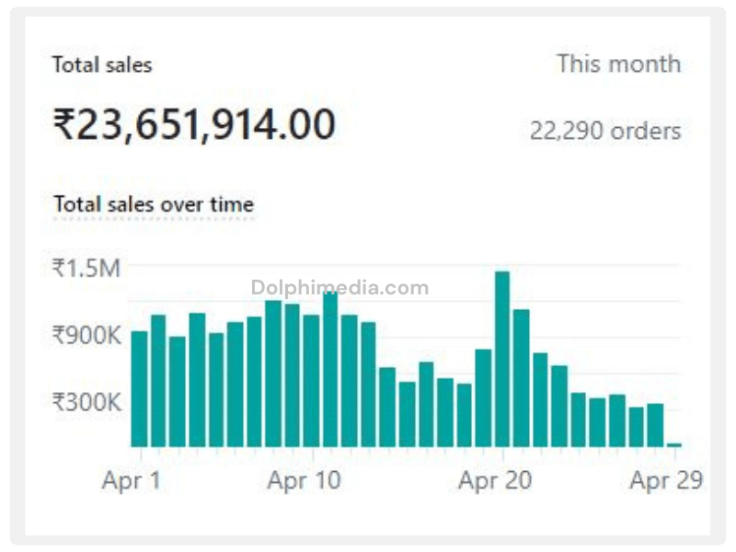736x552 pixels.
Task: Select the bar just right of the tallest bar
Action: [522, 378]
